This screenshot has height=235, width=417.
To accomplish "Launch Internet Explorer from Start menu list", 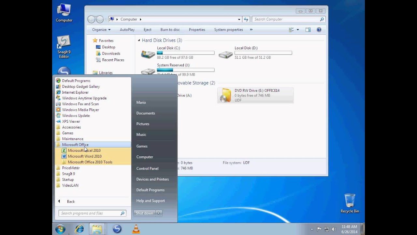I will tap(75, 92).
